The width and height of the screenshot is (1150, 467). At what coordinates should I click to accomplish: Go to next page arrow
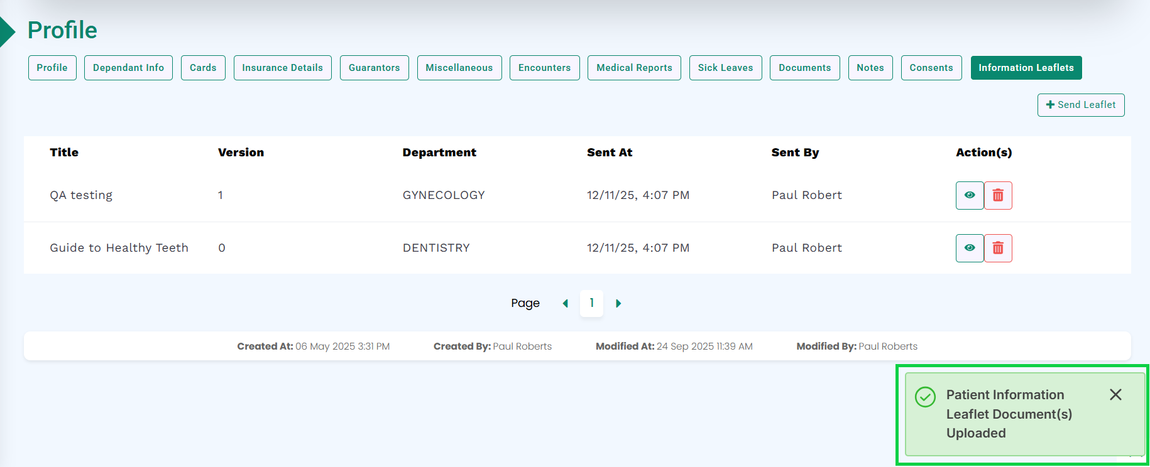tap(618, 303)
